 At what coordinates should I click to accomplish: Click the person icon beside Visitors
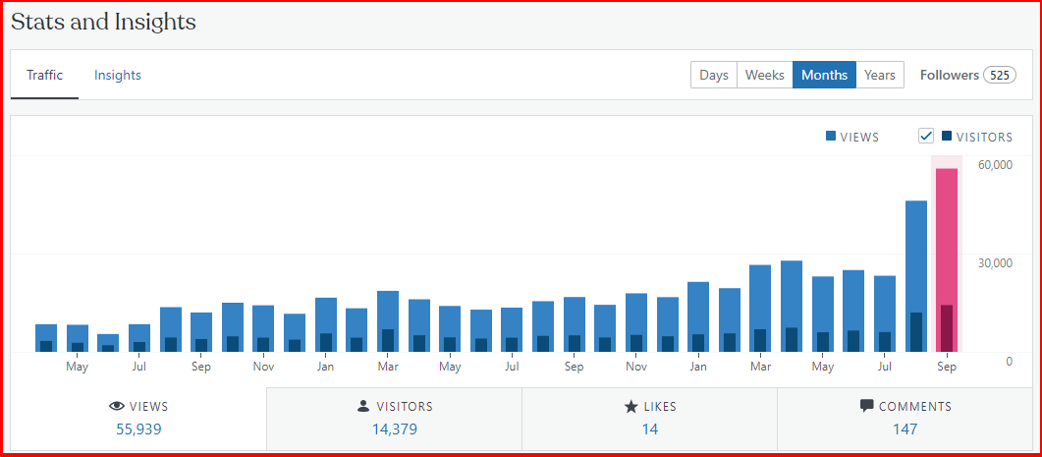(x=363, y=406)
